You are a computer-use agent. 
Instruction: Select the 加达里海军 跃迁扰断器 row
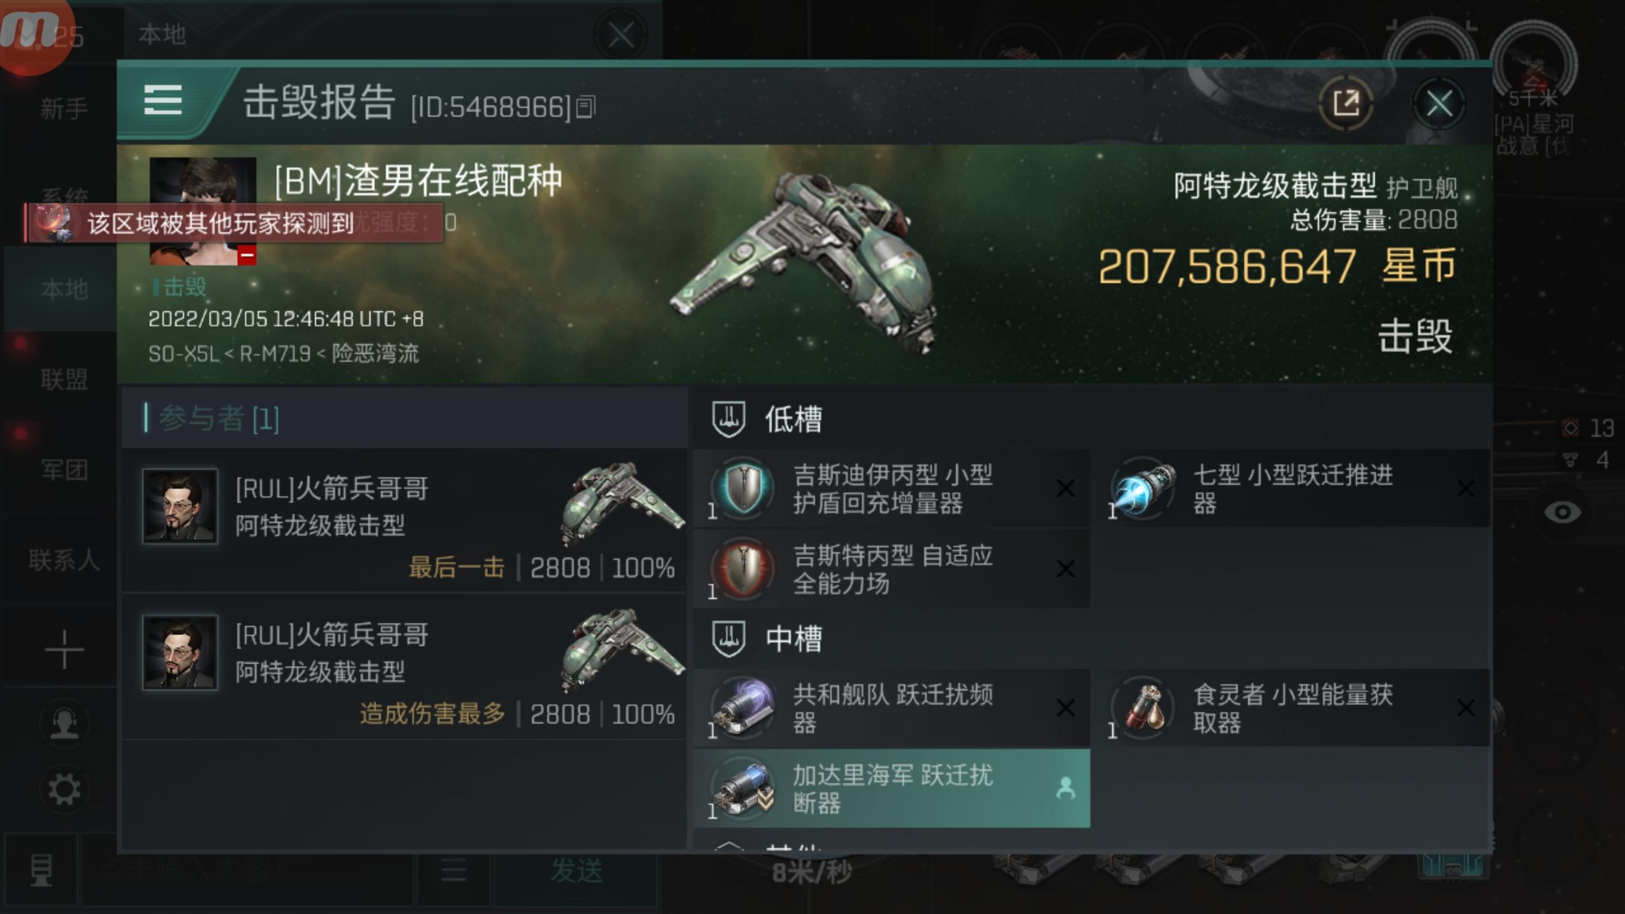892,788
